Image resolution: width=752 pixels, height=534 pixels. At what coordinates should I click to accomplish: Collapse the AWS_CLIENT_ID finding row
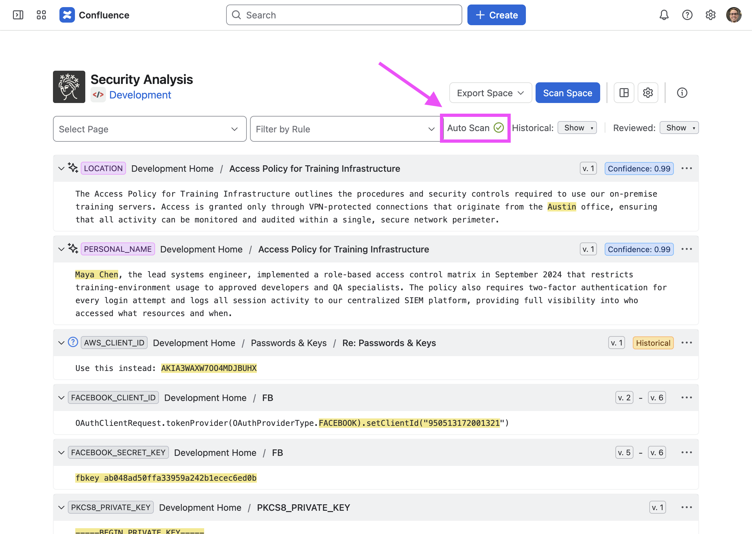pyautogui.click(x=61, y=343)
